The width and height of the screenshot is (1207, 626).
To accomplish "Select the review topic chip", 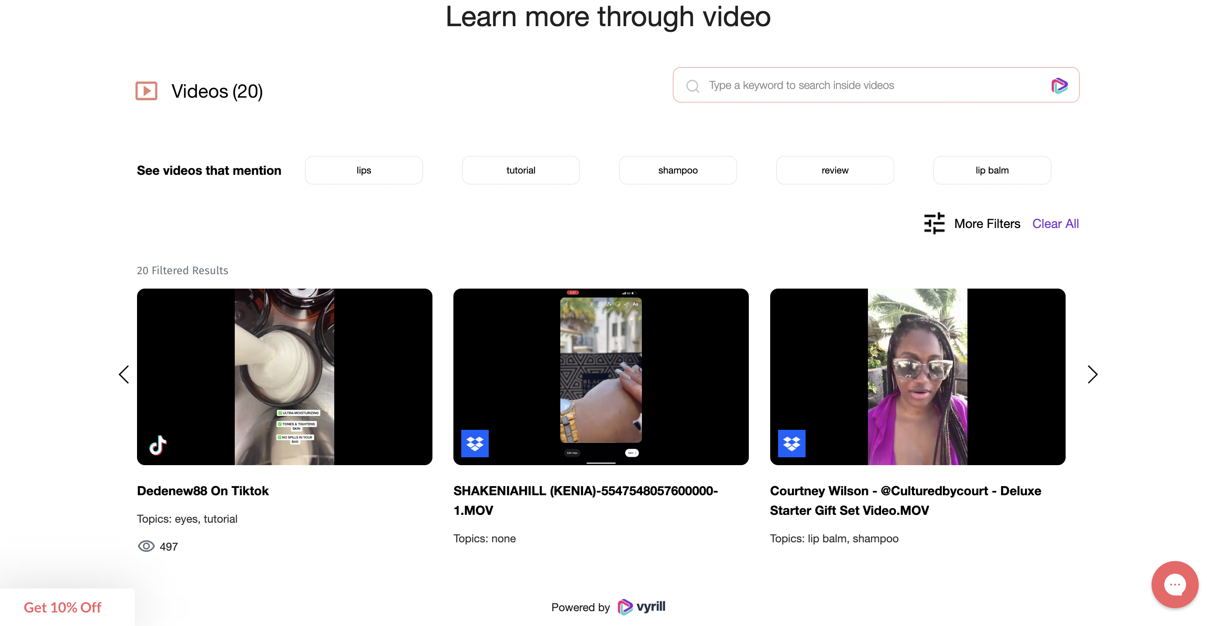I will coord(834,170).
